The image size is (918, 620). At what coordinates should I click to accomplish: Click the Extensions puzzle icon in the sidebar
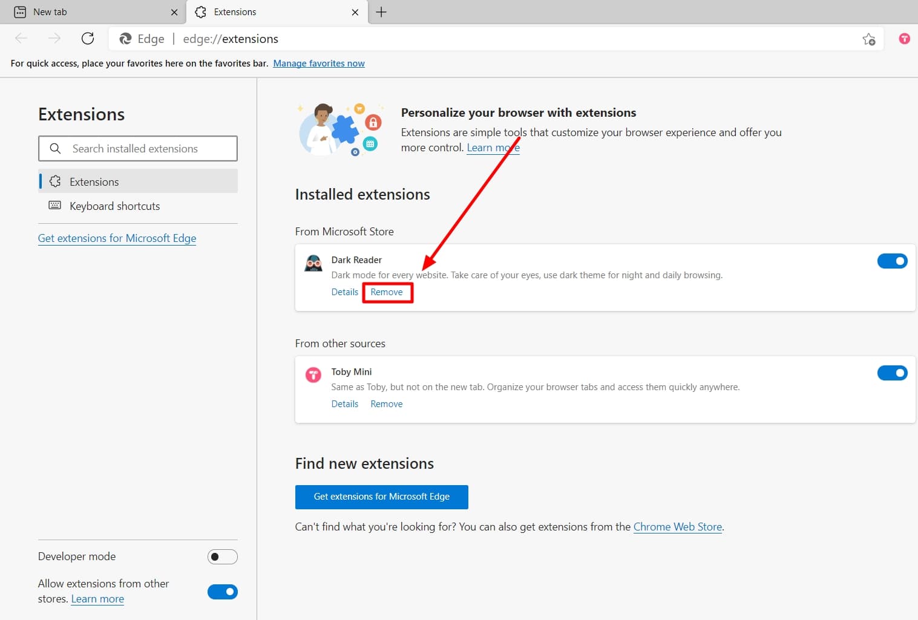pos(55,181)
